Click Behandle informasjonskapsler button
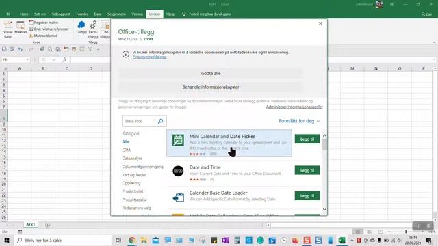Viewport: 438px width, 246px height. click(211, 87)
